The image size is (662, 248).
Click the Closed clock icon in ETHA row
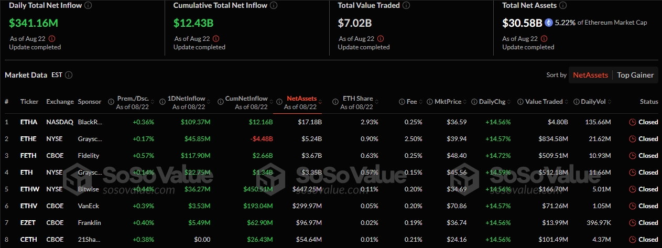tap(633, 122)
